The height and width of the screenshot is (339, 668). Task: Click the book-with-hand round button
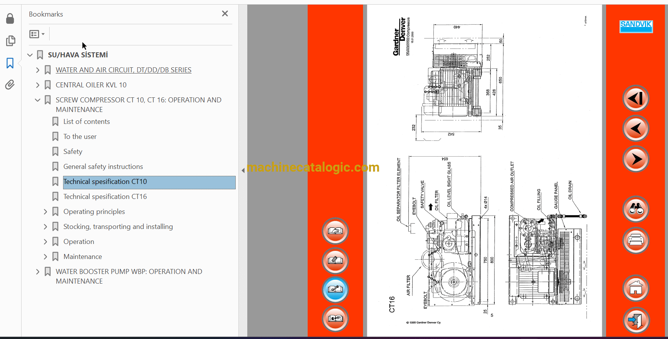tap(335, 231)
